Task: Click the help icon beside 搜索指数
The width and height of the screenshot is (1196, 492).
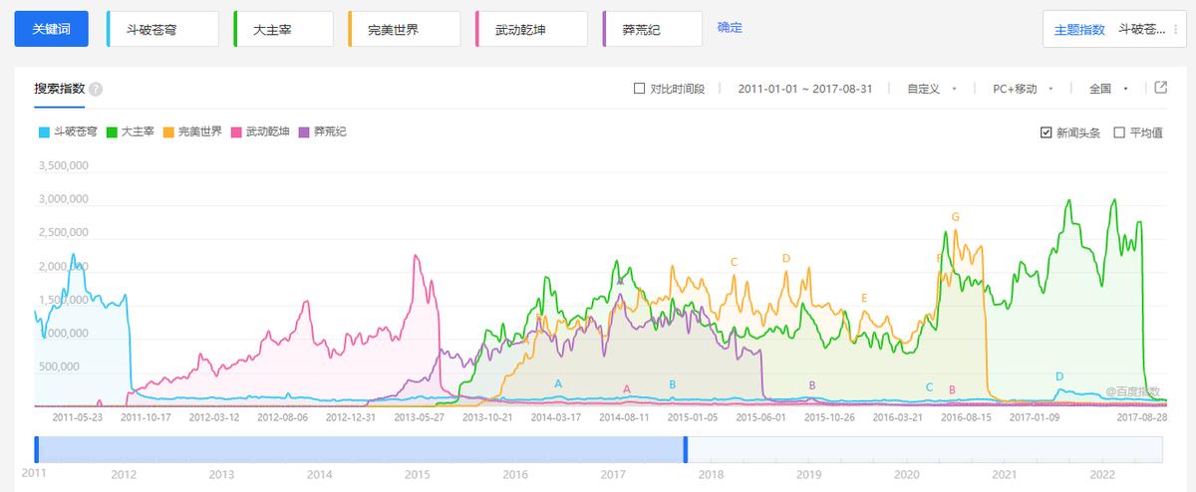Action: pos(96,89)
